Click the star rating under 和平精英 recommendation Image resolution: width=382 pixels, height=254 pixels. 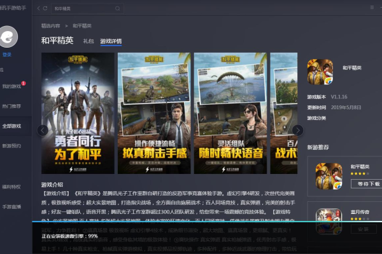click(360, 173)
